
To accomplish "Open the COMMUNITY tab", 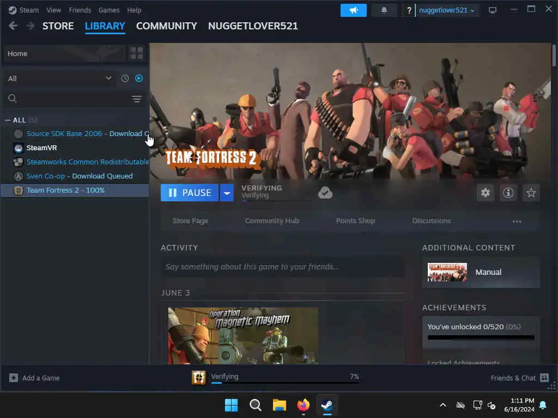I will (x=167, y=26).
